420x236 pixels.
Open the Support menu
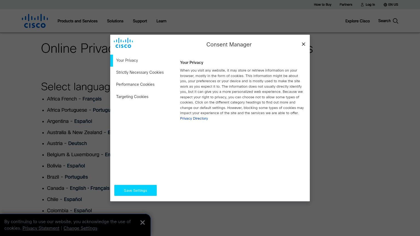(x=140, y=21)
